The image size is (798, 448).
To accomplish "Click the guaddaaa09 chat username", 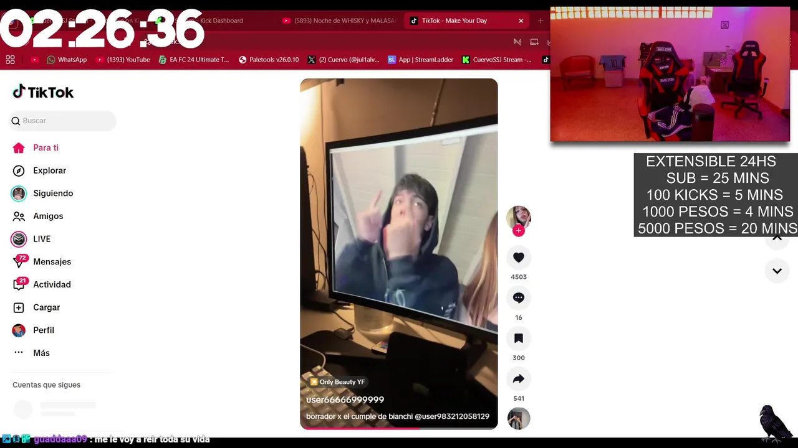I will coord(60,439).
